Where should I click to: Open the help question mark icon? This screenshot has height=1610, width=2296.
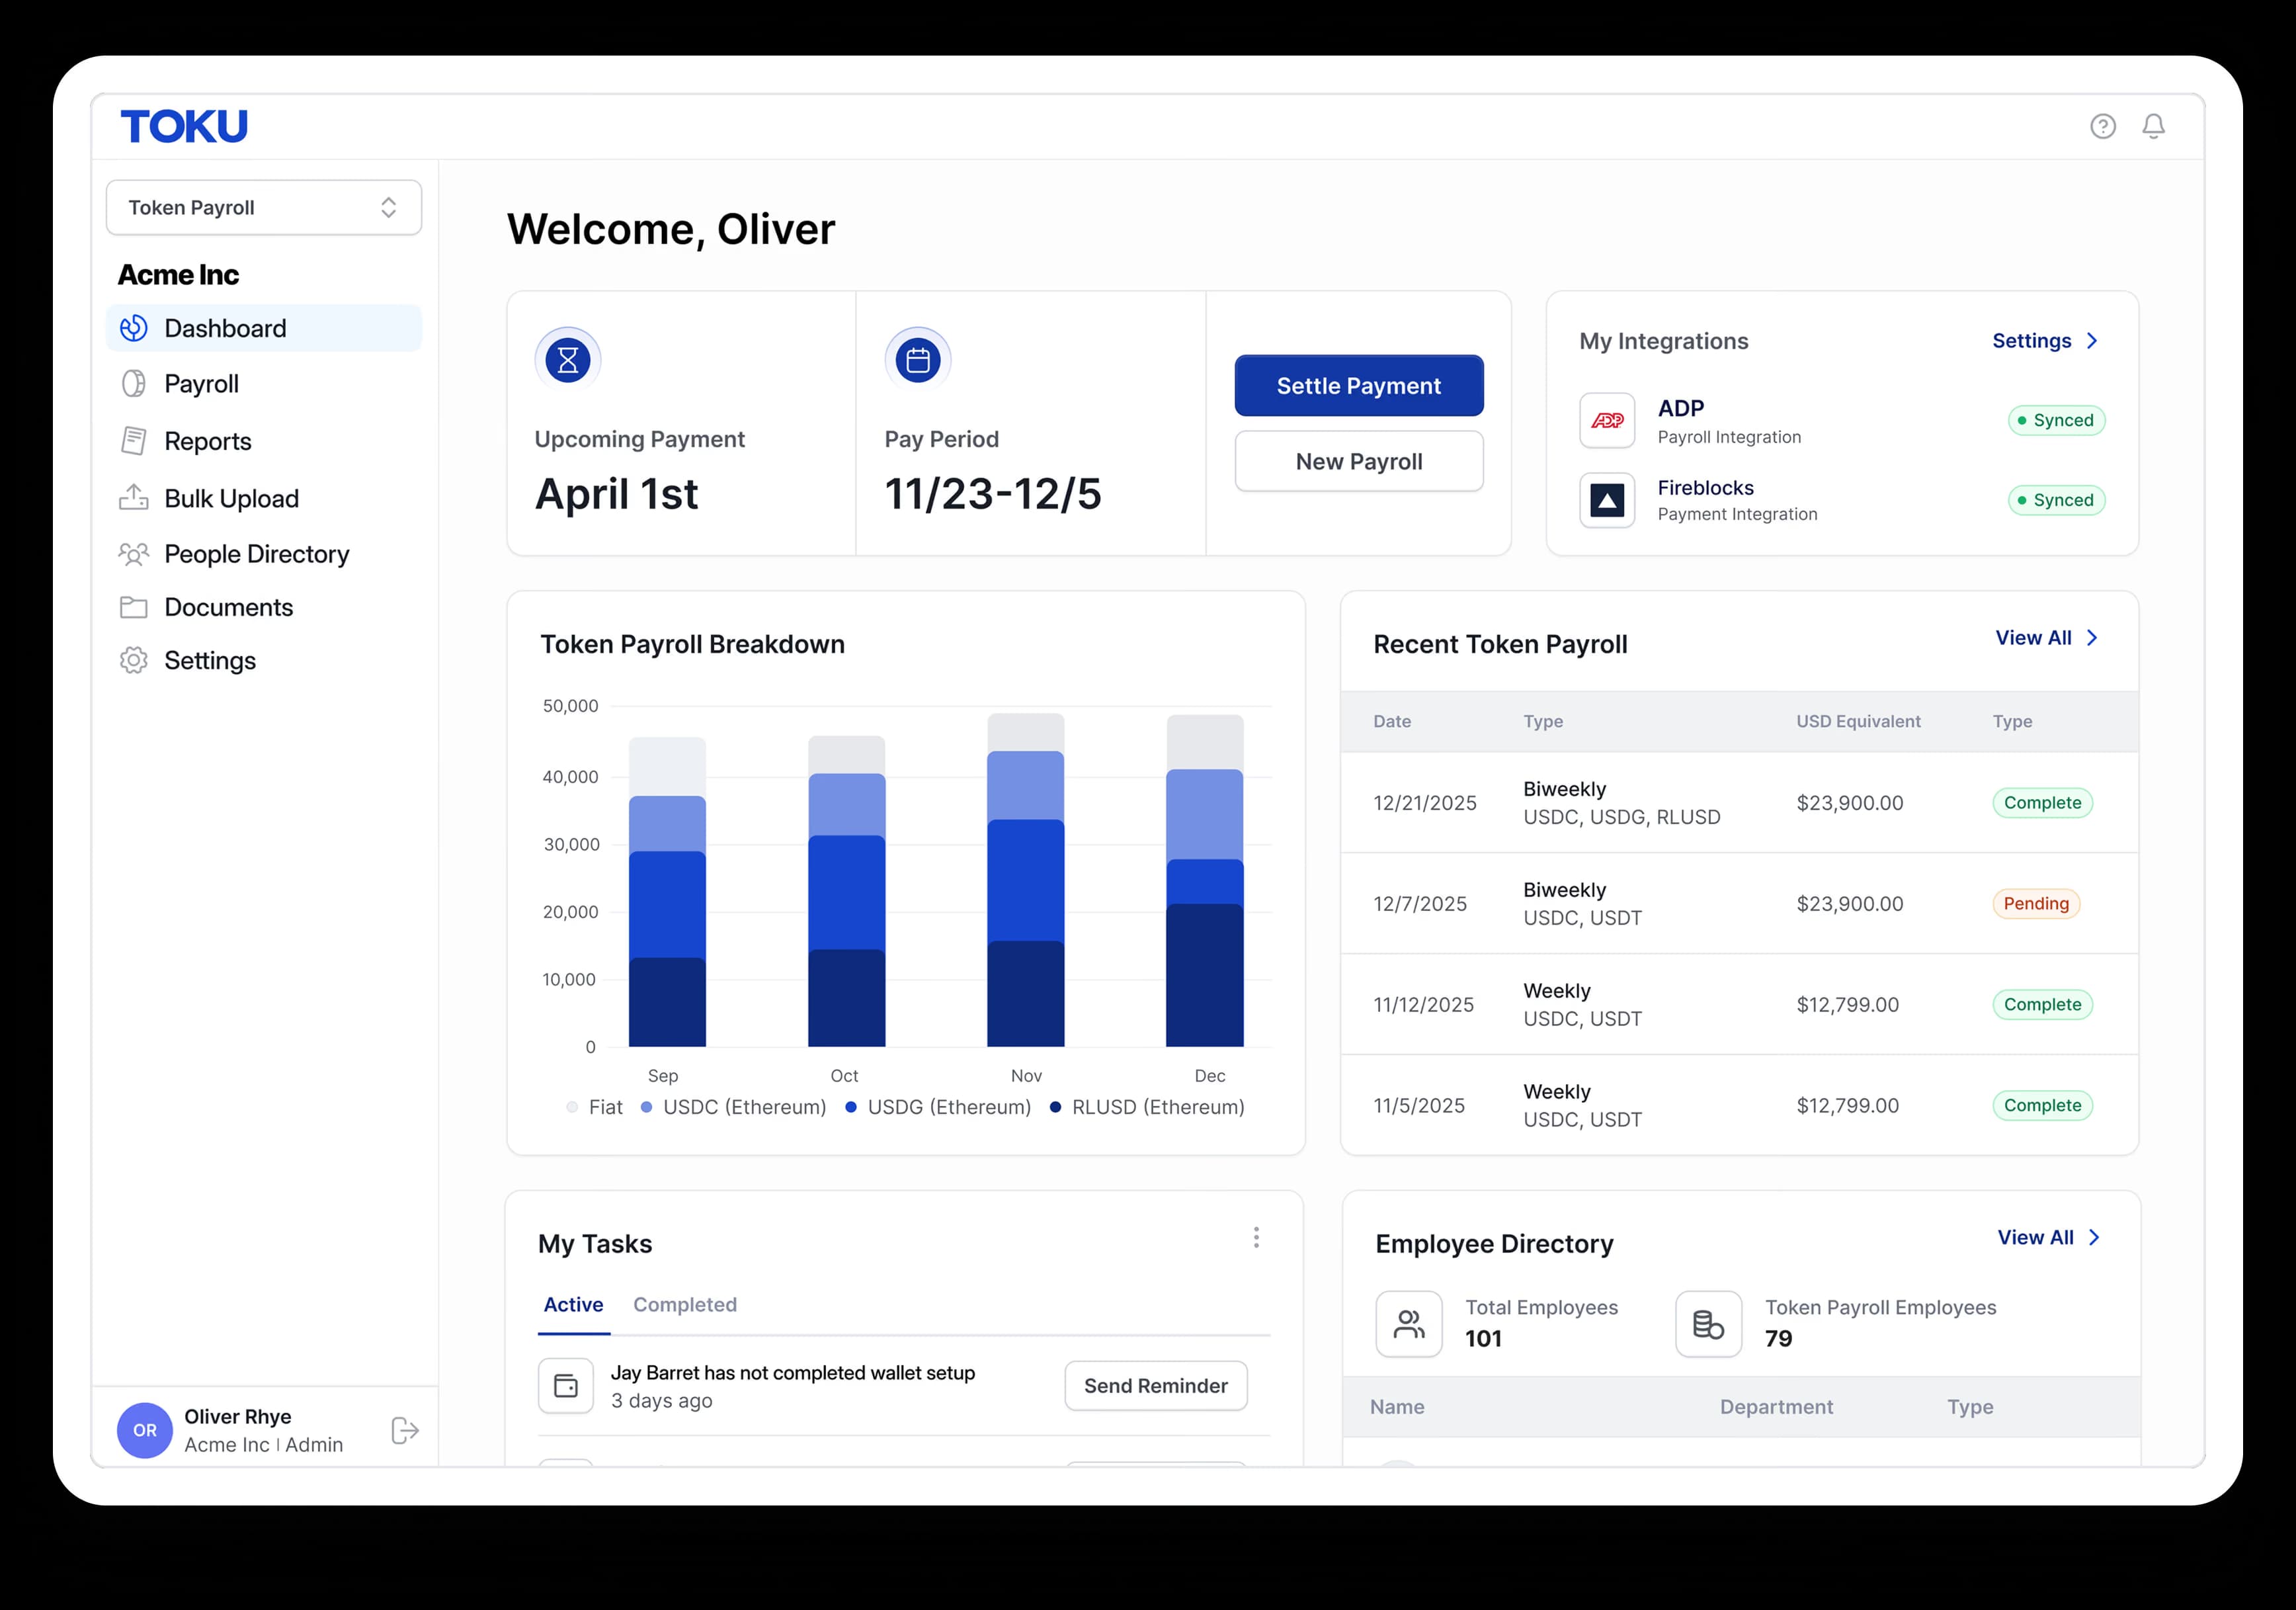click(2103, 126)
